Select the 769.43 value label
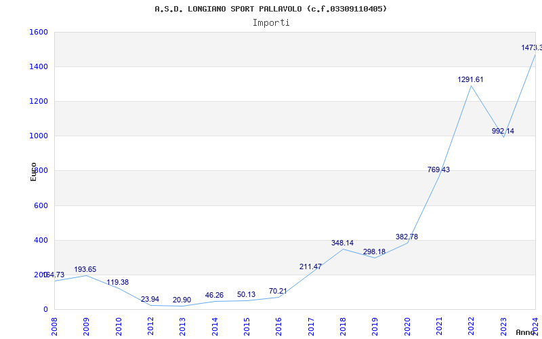This screenshot has height=339, width=542. pos(438,169)
